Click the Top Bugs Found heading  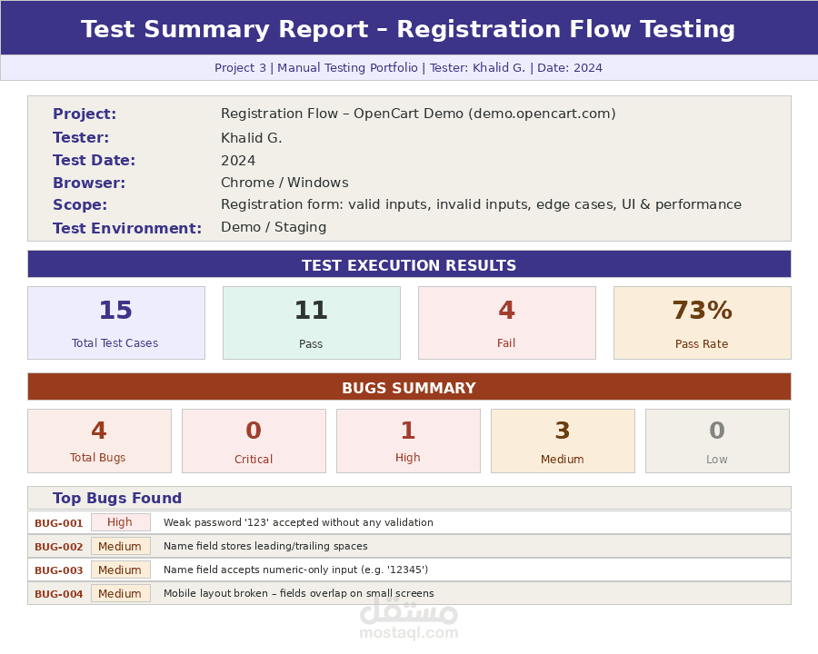(117, 498)
